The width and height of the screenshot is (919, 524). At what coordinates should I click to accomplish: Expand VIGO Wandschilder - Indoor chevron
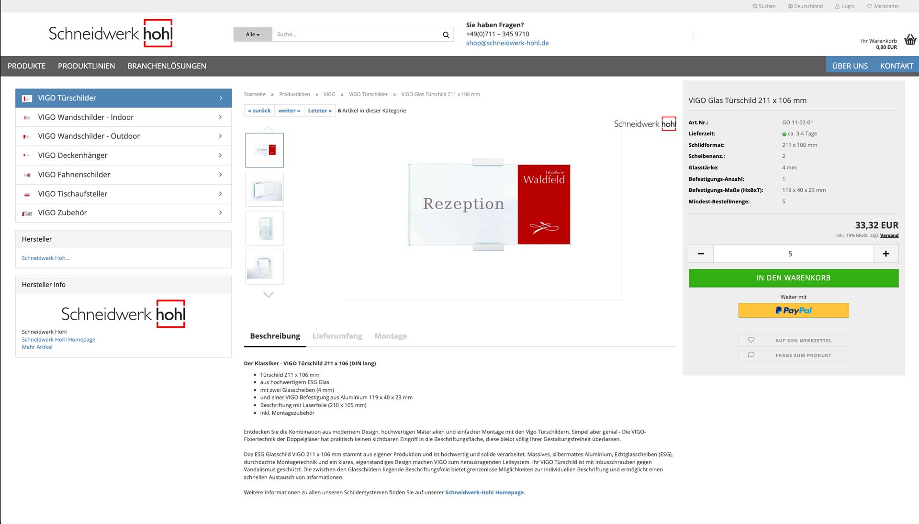click(x=221, y=117)
